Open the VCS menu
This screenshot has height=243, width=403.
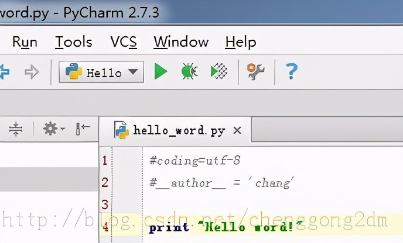click(124, 42)
